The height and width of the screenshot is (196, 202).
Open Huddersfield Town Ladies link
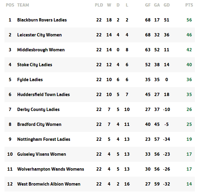point(43,95)
